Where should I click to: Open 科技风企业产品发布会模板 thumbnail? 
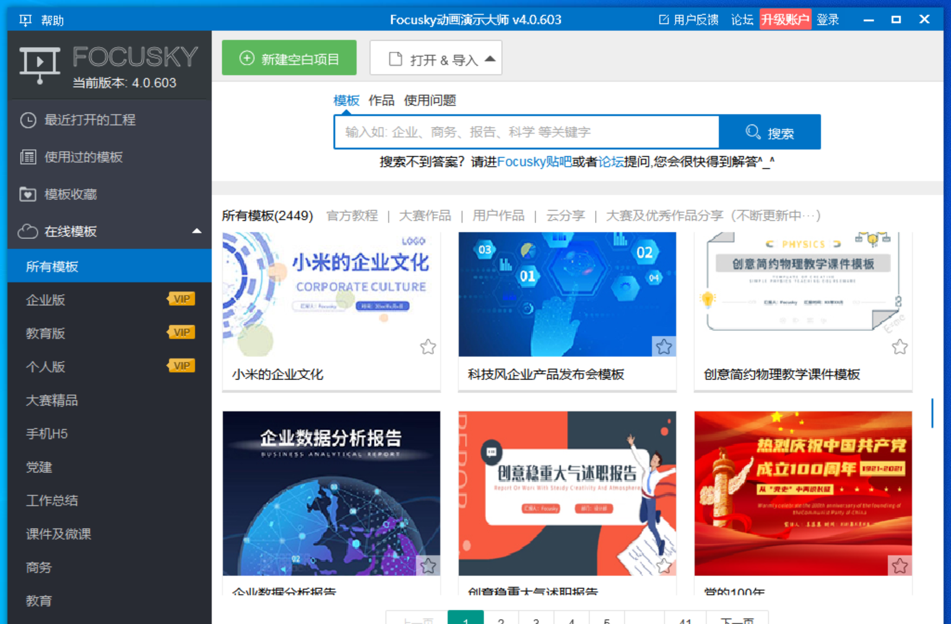567,294
